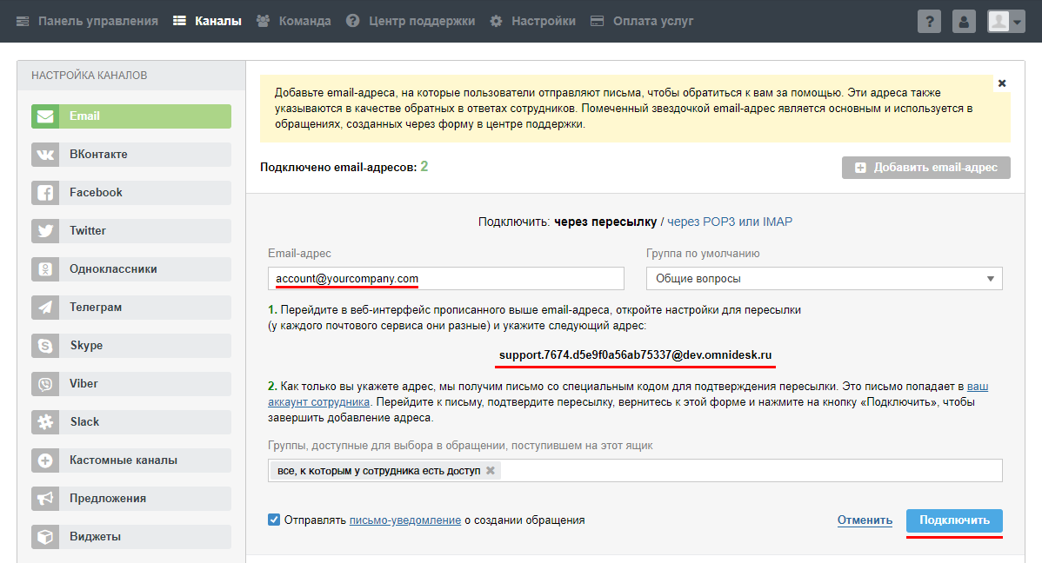Viewport: 1042px width, 563px height.
Task: Open the Facebook channel icon
Action: pos(44,193)
